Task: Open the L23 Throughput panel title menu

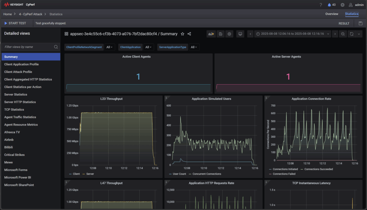Action: pos(111,99)
